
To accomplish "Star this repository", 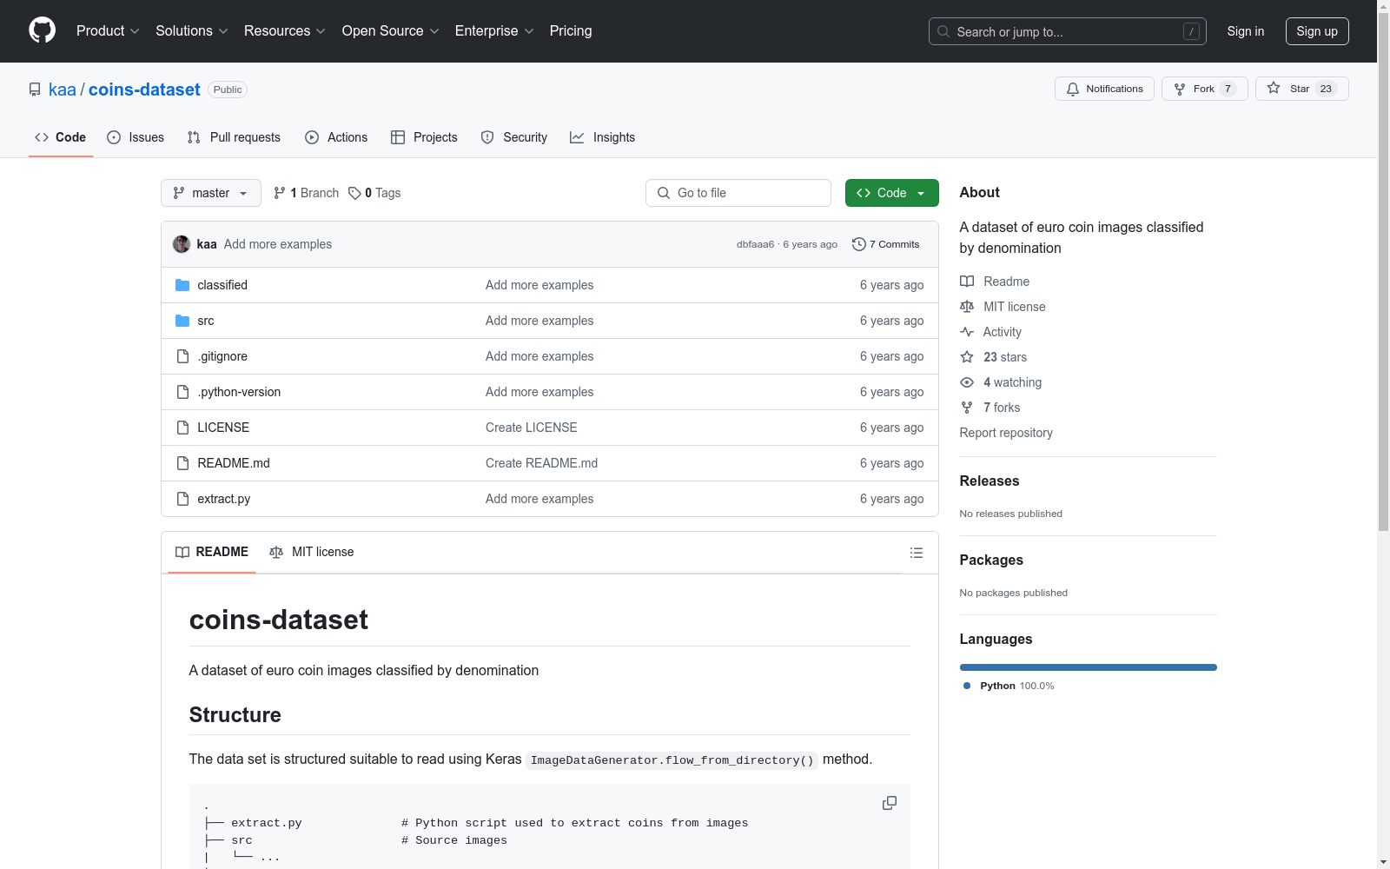I will point(1301,89).
